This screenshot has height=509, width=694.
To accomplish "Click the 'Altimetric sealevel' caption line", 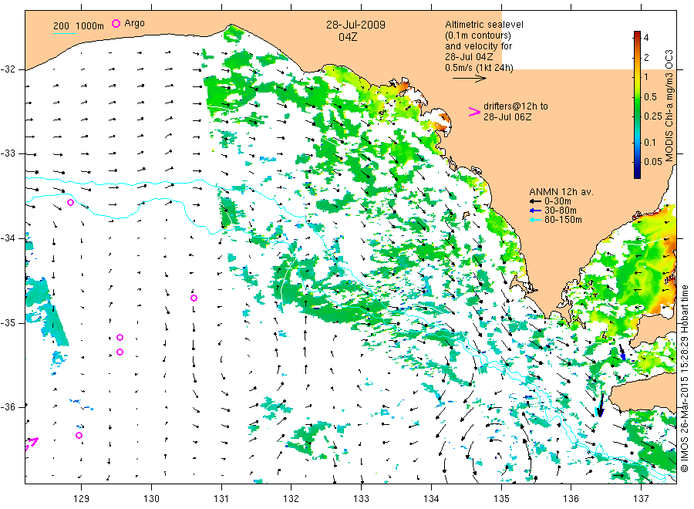I will (483, 25).
